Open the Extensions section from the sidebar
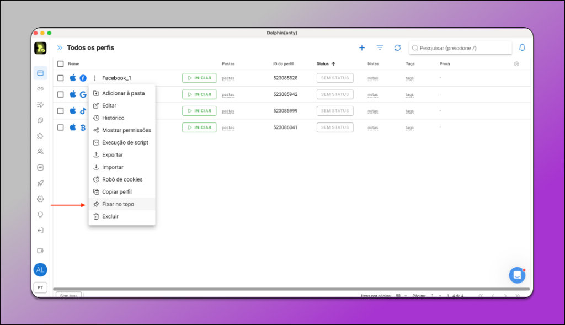 [x=40, y=136]
